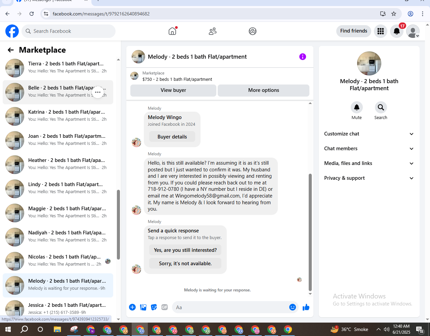Open the account profile avatar menu

click(413, 31)
